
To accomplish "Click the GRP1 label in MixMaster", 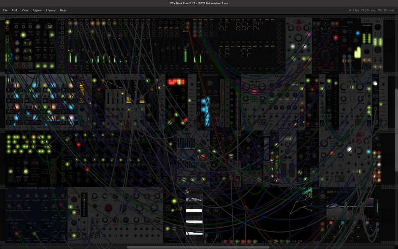I will 160,28.
